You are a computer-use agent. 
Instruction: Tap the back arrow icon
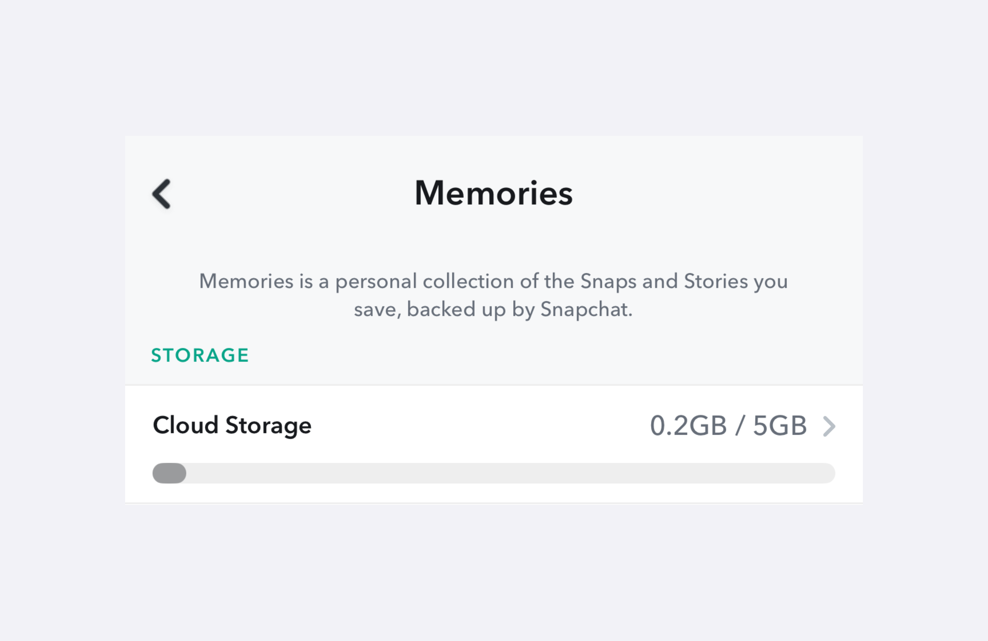[162, 194]
